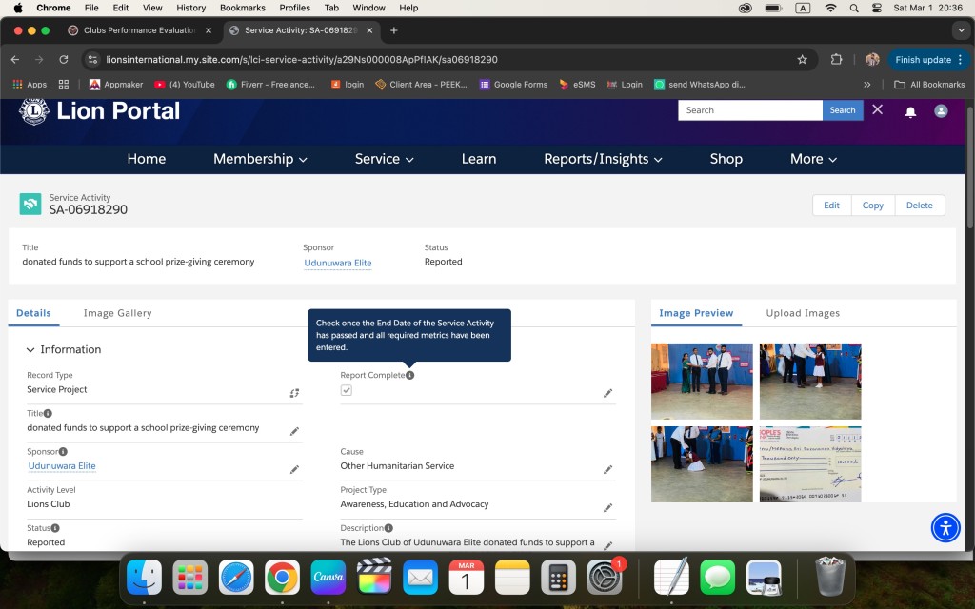Click the info icon beside the Title label
Image resolution: width=975 pixels, height=609 pixels.
[48, 413]
